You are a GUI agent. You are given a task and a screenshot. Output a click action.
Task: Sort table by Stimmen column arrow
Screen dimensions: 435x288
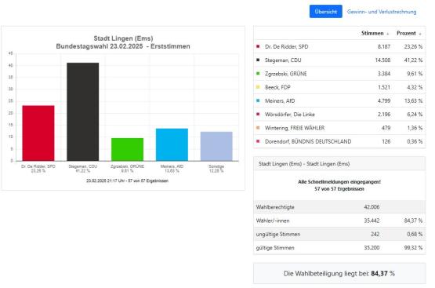388,34
